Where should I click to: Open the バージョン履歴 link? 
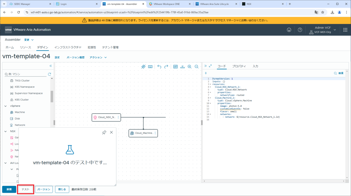pyautogui.click(x=75, y=57)
